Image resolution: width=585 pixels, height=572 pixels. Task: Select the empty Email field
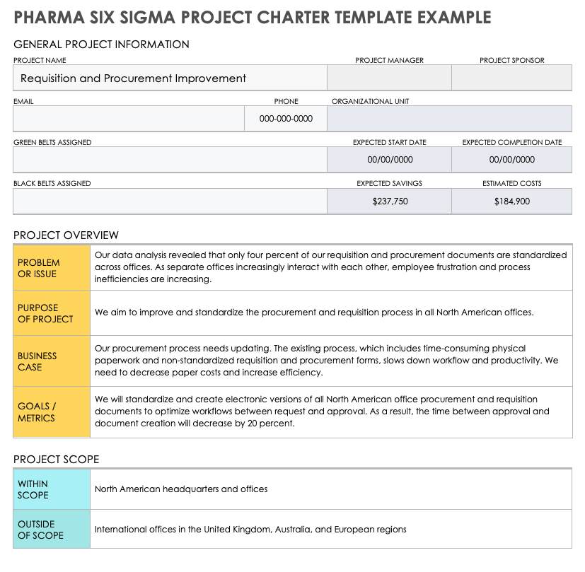pyautogui.click(x=129, y=119)
